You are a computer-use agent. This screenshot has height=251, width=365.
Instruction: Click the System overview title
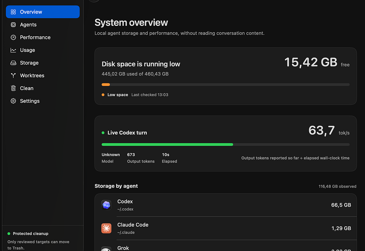pyautogui.click(x=131, y=23)
